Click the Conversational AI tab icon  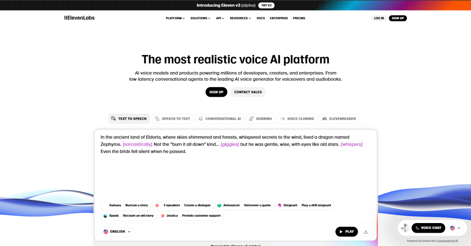point(201,119)
